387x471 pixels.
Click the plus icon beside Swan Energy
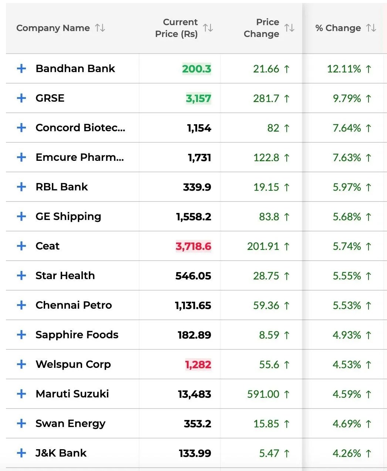pos(21,424)
